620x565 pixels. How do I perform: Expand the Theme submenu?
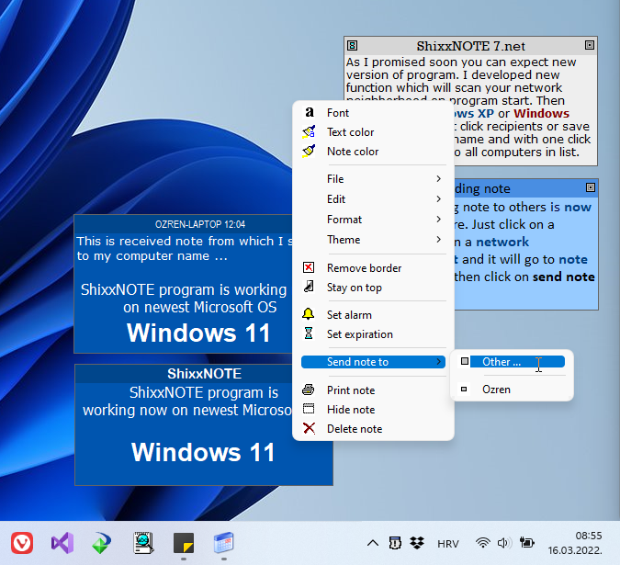click(x=373, y=240)
